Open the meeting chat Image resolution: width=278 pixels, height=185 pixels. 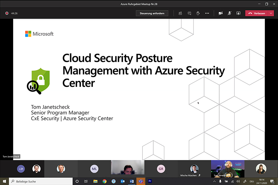click(x=189, y=13)
